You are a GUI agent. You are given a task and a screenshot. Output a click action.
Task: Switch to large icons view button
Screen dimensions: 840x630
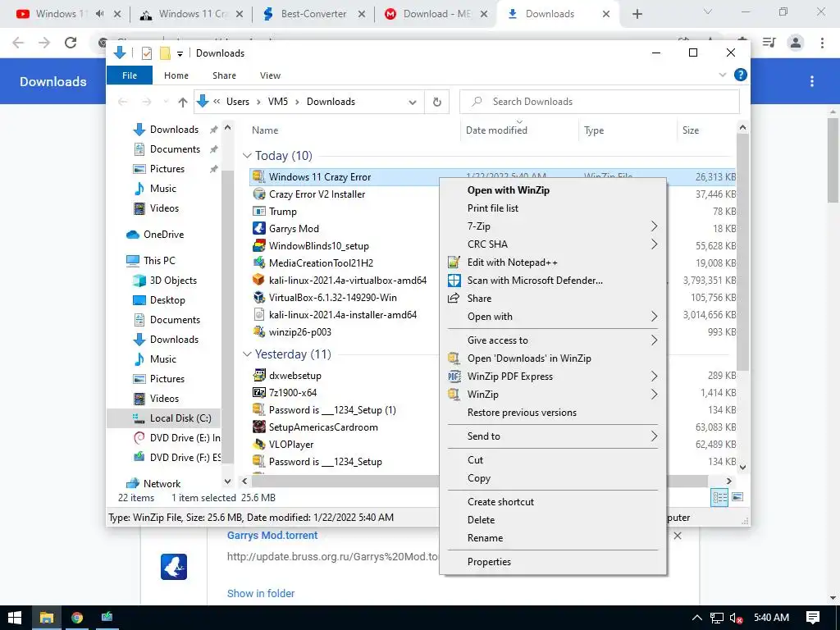point(737,497)
